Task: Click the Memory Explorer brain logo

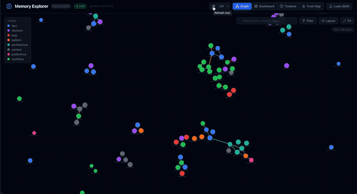Action: tap(9, 6)
